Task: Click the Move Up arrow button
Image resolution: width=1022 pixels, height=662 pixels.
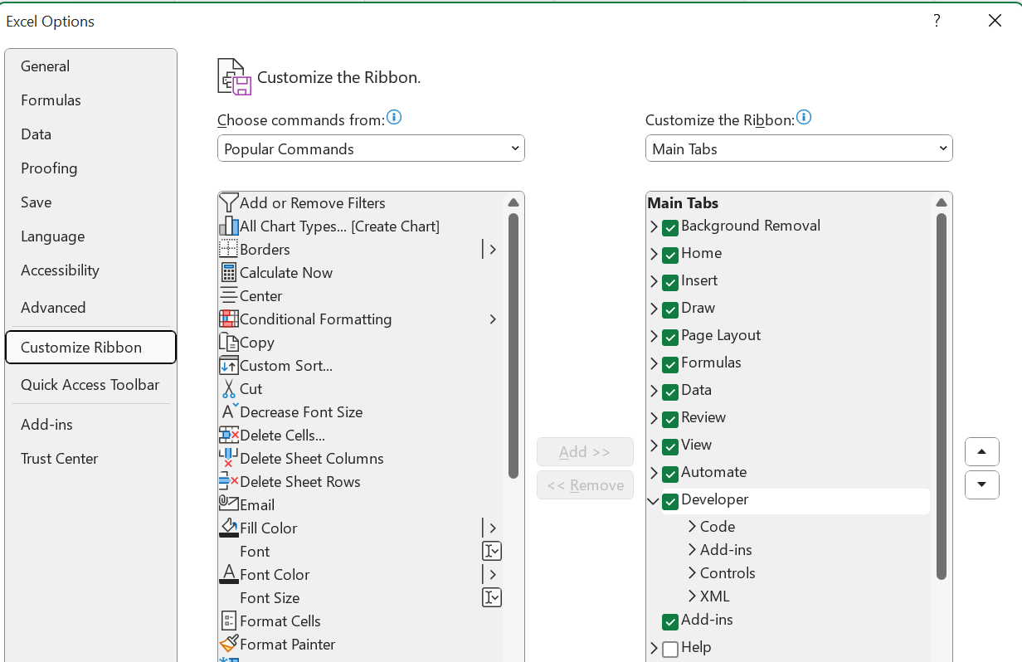Action: pos(982,452)
